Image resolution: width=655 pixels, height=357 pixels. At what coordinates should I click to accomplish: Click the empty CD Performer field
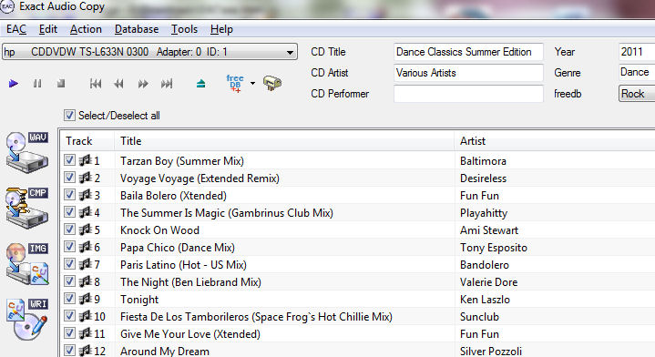point(468,94)
